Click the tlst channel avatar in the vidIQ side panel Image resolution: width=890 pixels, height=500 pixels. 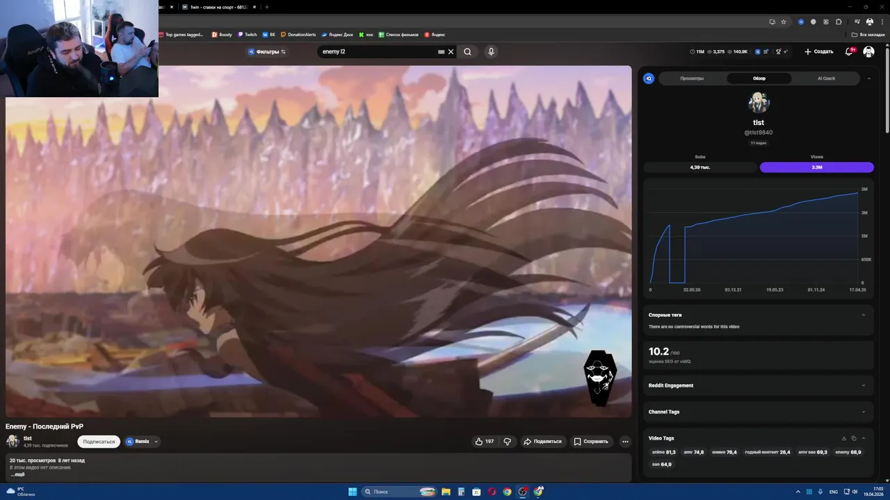(x=759, y=103)
